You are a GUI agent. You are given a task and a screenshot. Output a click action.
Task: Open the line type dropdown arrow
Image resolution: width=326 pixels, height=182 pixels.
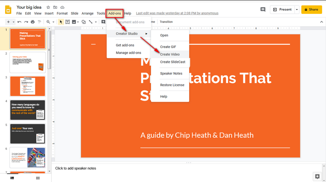(96, 22)
